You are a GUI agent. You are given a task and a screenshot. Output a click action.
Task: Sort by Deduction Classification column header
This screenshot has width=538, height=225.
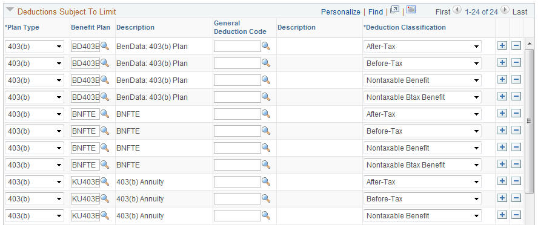point(405,27)
